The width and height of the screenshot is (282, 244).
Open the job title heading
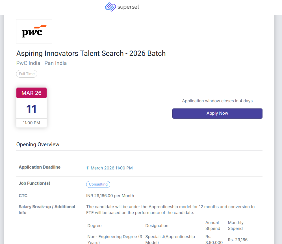point(91,53)
